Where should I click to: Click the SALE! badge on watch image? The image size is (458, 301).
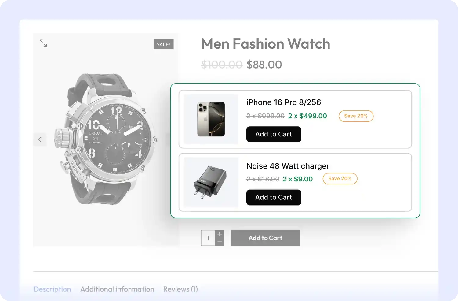click(x=163, y=44)
